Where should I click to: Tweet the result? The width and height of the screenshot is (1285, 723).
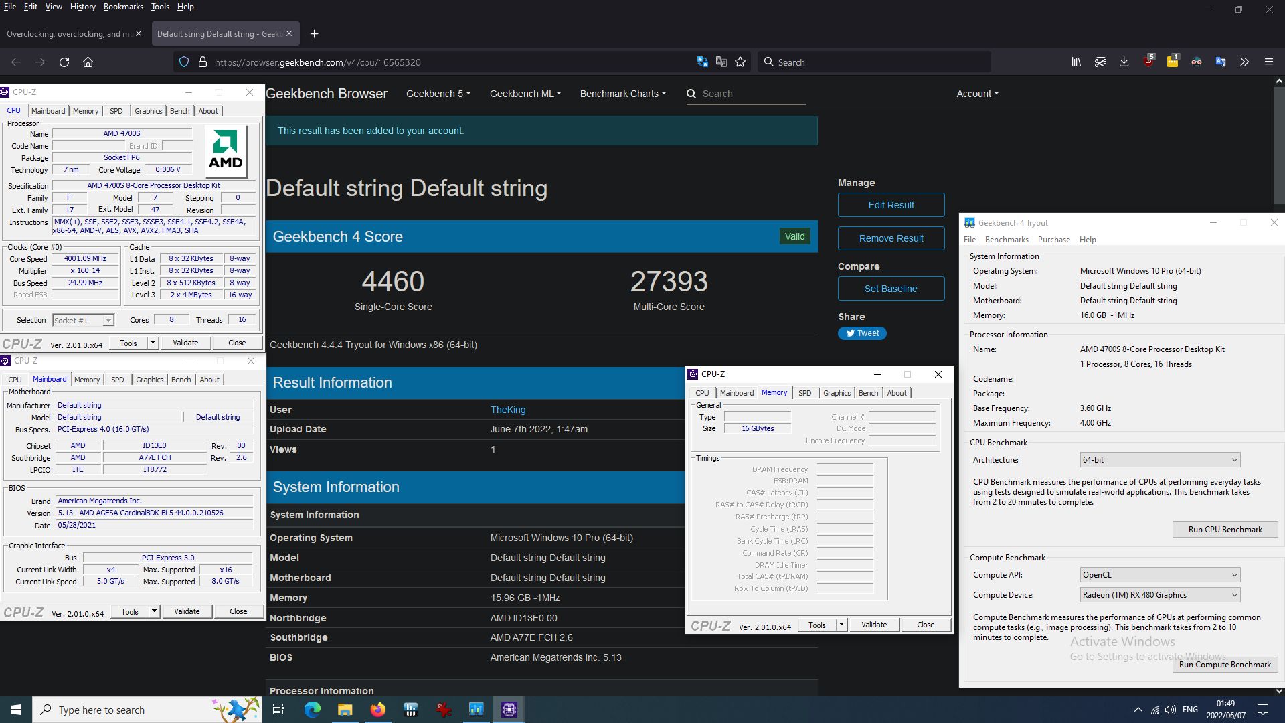pyautogui.click(x=862, y=333)
